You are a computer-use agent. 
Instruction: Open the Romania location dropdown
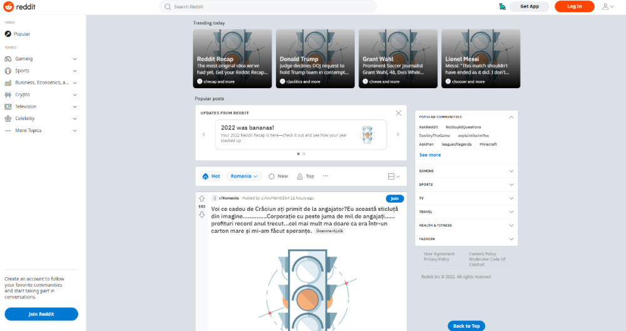click(x=244, y=176)
